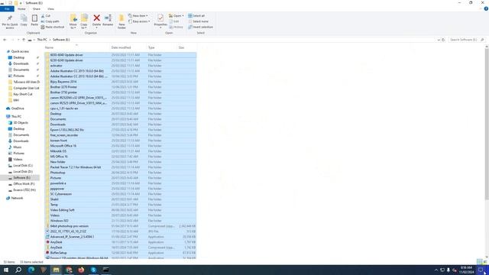Switch to the View tab
Image resolution: width=489 pixels, height=275 pixels.
(x=50, y=8)
